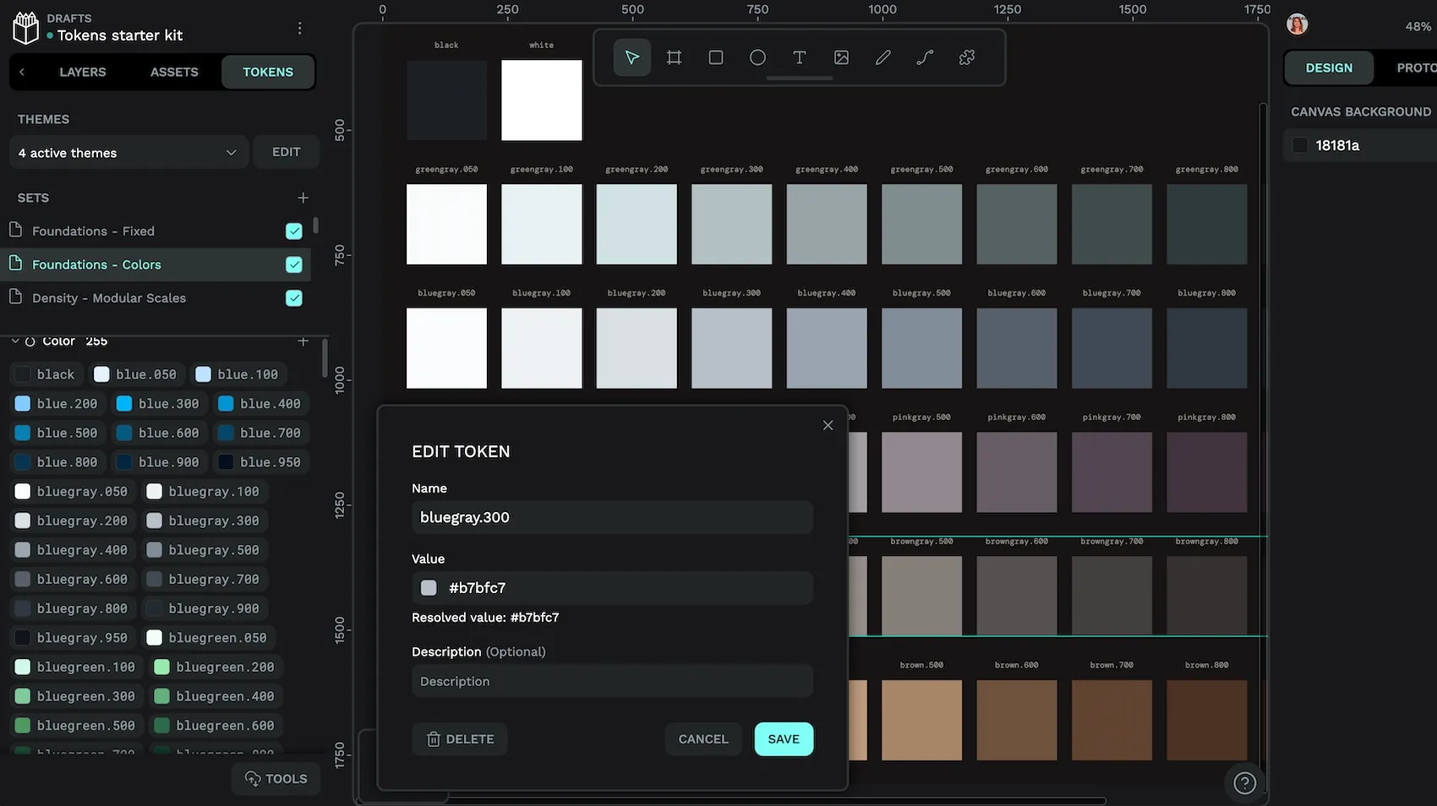Toggle the Density - Modular Scales checkbox
1437x806 pixels.
294,297
